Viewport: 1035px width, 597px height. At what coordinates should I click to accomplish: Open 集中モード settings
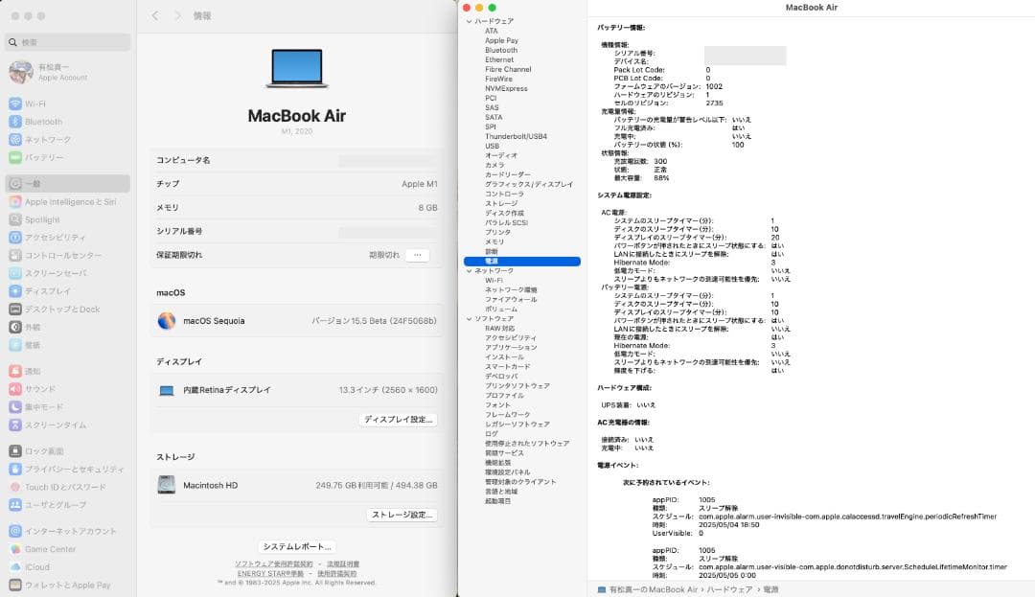pyautogui.click(x=67, y=407)
